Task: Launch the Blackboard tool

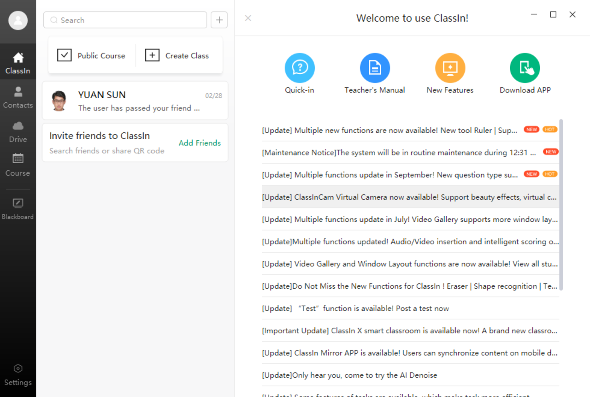Action: 18,209
